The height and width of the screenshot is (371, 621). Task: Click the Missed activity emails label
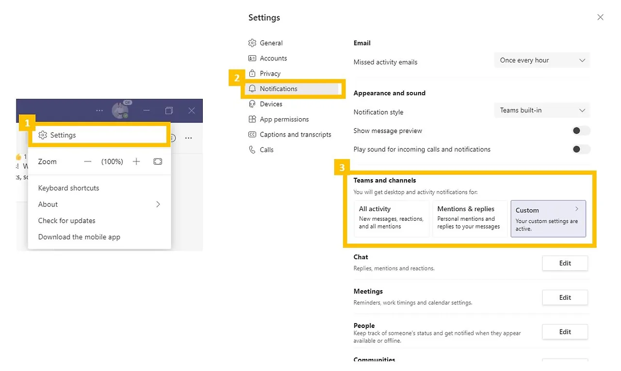pyautogui.click(x=385, y=62)
